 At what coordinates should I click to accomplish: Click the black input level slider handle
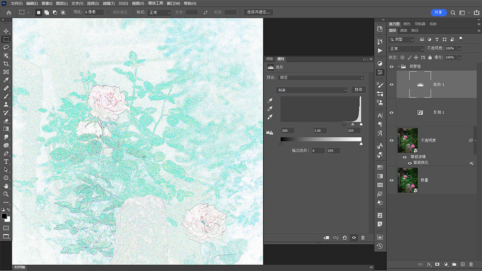tap(344, 124)
